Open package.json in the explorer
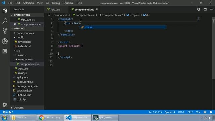The width and height of the screenshot is (215, 121). [x=27, y=91]
